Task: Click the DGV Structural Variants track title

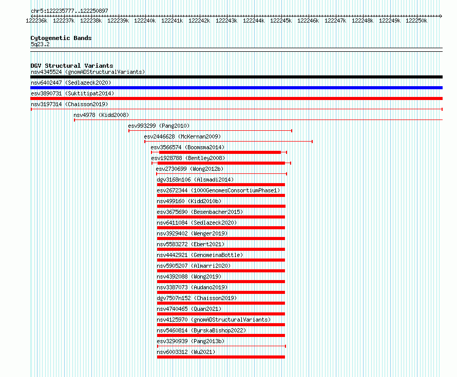Action: 72,66
